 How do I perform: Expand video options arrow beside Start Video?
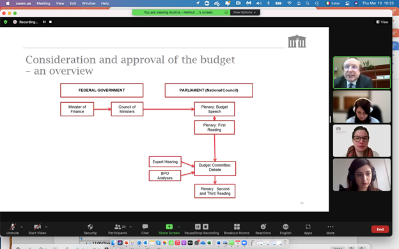pyautogui.click(x=46, y=227)
